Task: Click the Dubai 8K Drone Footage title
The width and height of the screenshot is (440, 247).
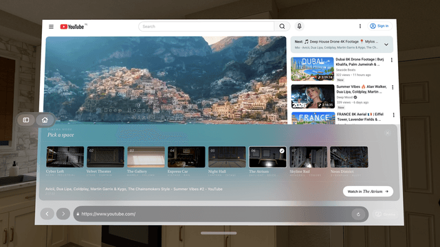Action: coord(360,62)
